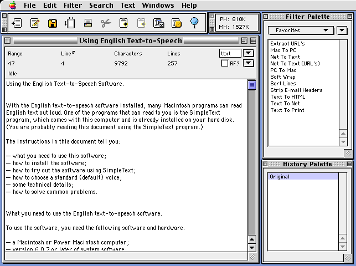
Task: Select PC To Mac filter
Action: point(303,70)
